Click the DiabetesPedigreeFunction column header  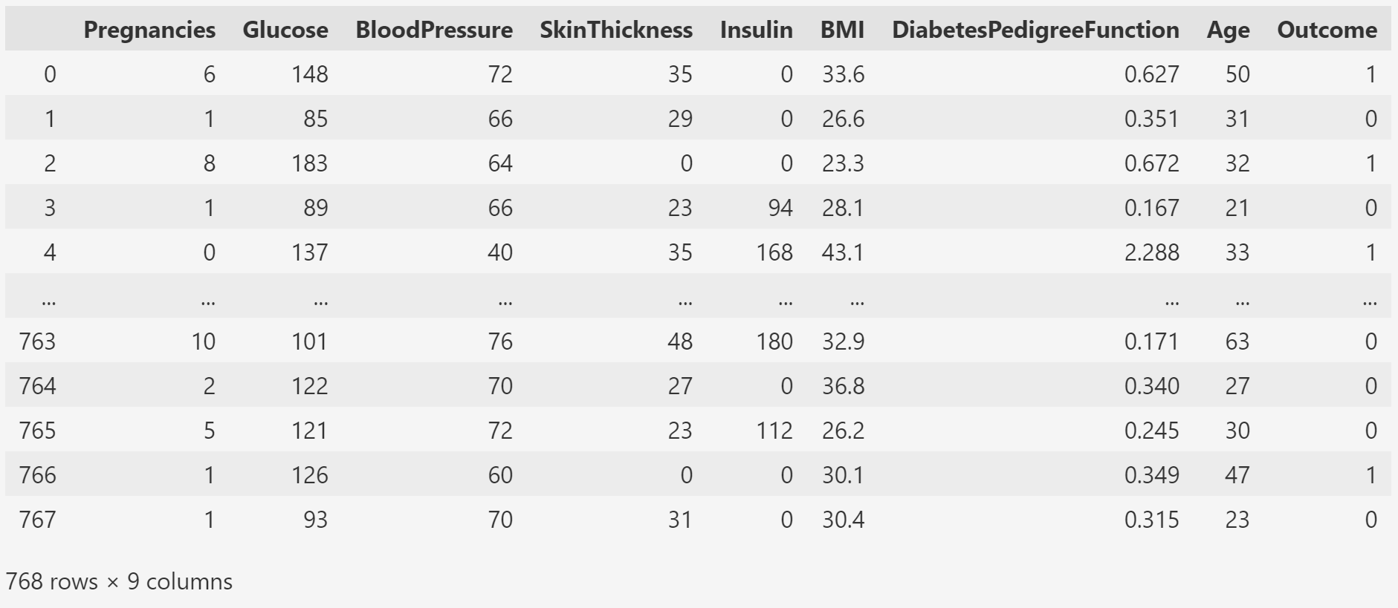(x=1035, y=30)
